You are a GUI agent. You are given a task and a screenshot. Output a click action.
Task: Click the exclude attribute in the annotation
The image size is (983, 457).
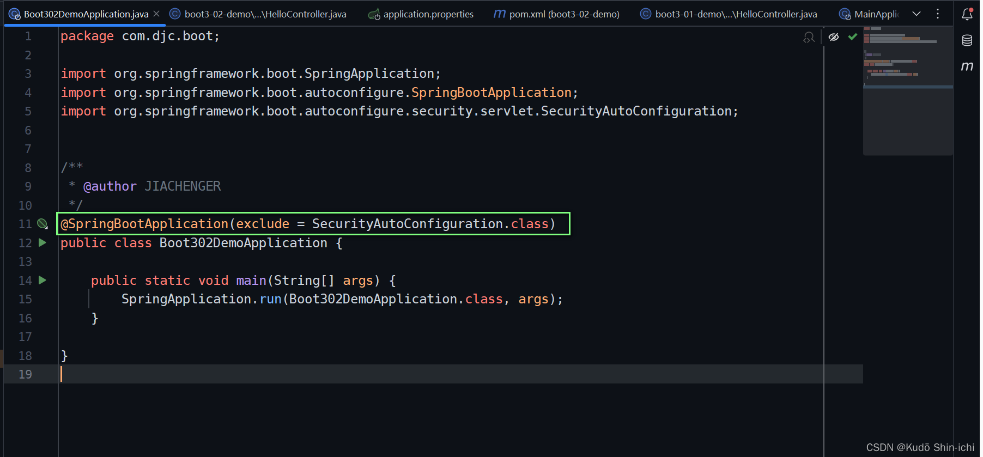click(263, 224)
